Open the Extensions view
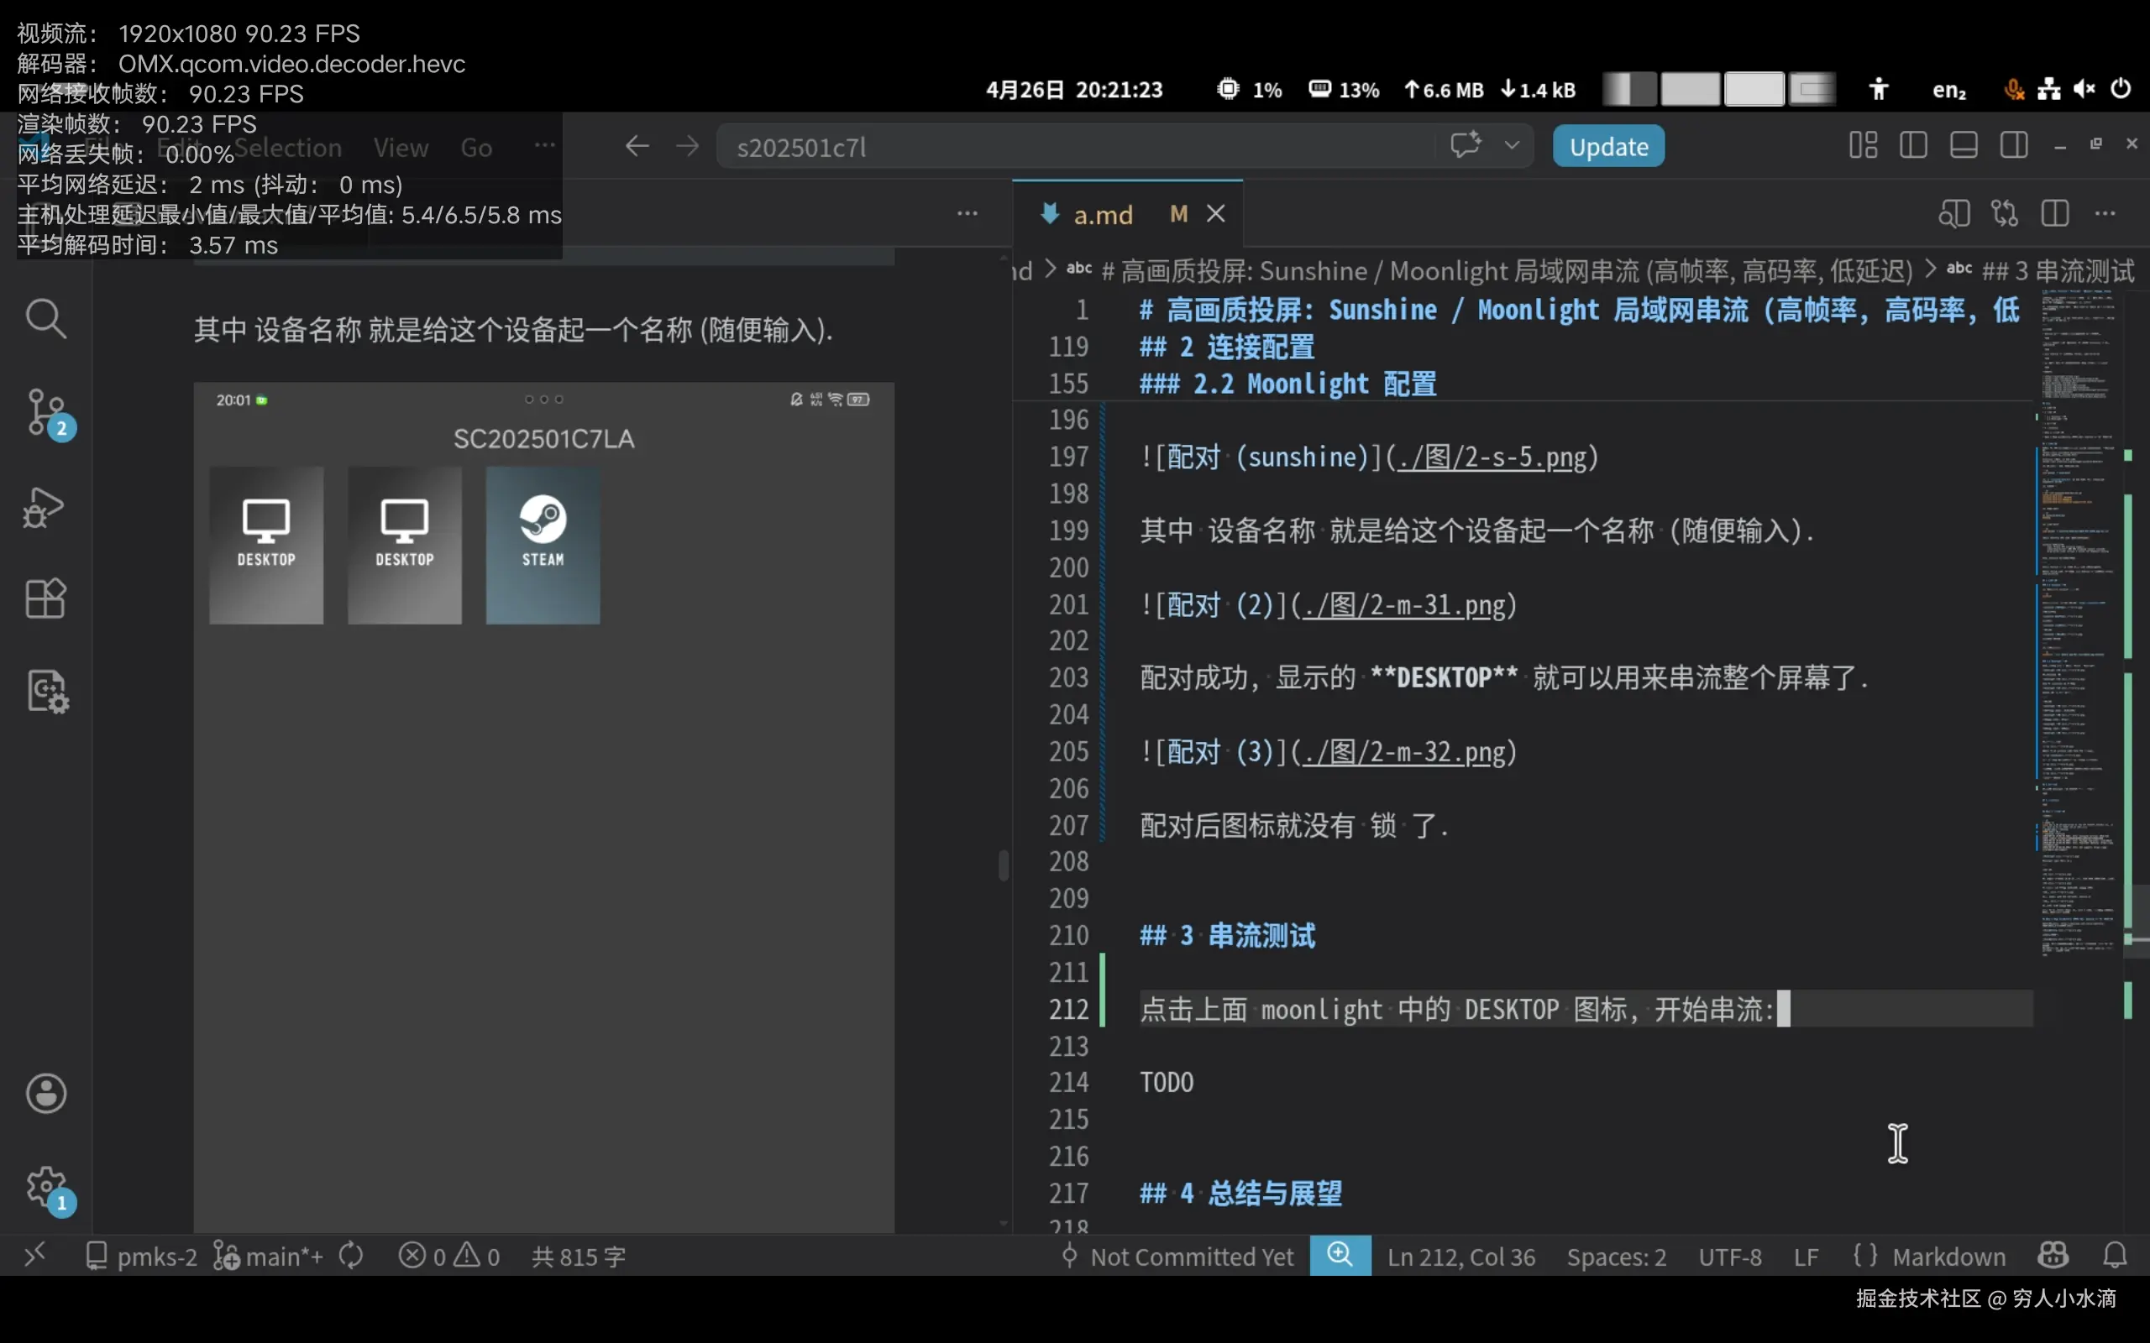This screenshot has width=2150, height=1343. [x=46, y=598]
